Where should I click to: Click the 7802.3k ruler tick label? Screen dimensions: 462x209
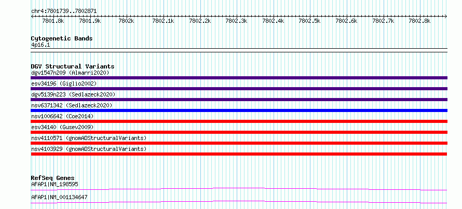(x=237, y=21)
